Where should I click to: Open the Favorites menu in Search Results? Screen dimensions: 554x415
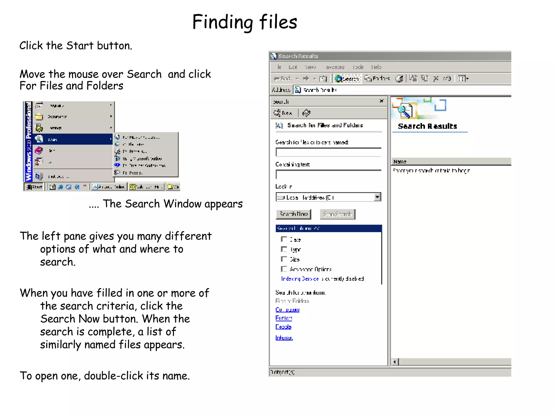click(335, 67)
